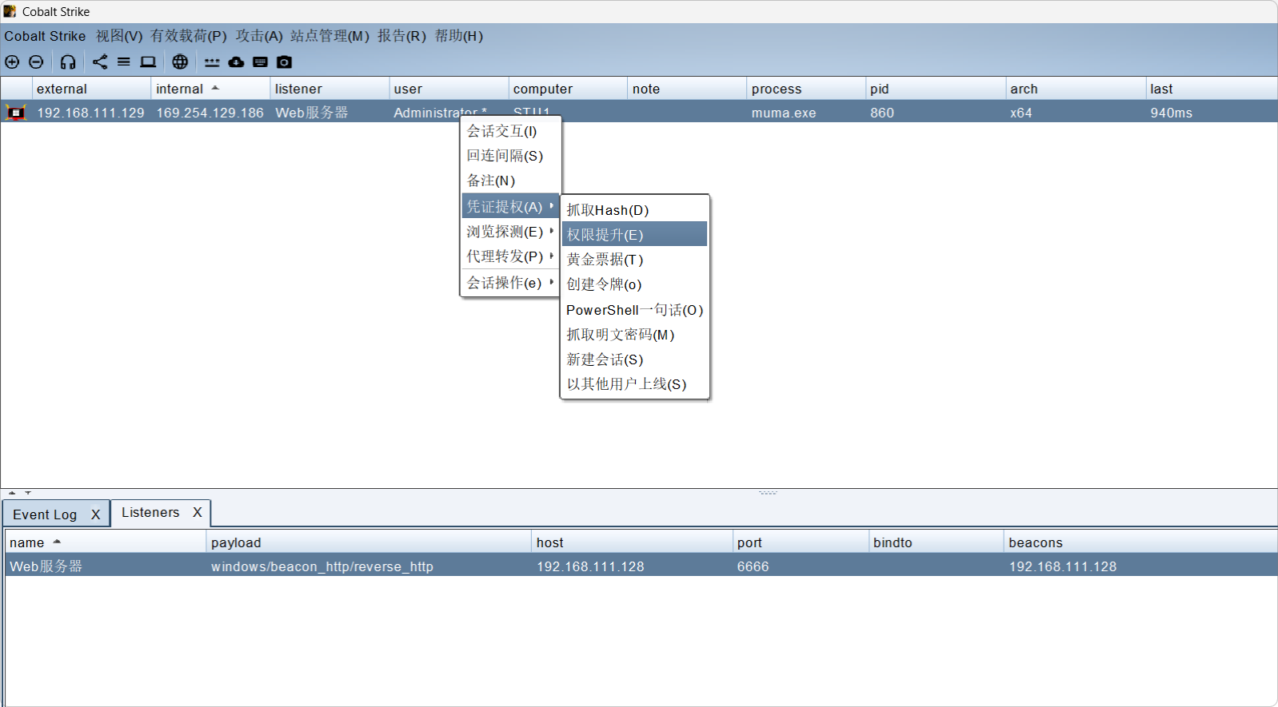Click internal IP 169.254.129.186 cell
The width and height of the screenshot is (1278, 707).
tap(210, 113)
